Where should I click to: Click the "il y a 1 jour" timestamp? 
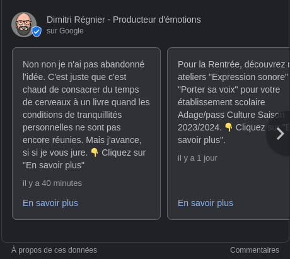[197, 158]
